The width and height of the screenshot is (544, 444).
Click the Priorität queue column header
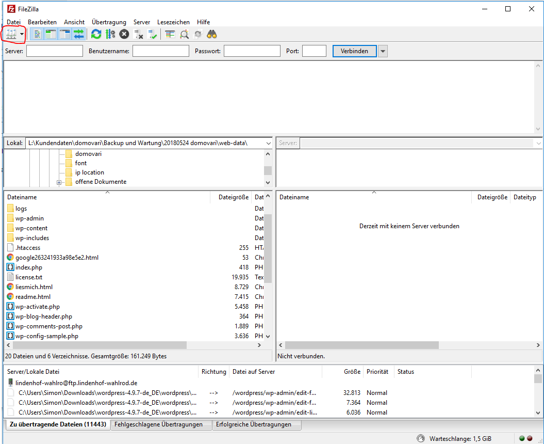[377, 371]
